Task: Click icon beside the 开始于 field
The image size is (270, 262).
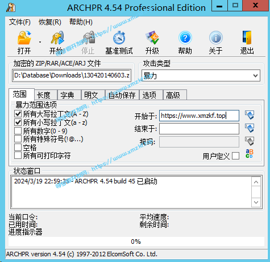Action: pyautogui.click(x=250, y=115)
